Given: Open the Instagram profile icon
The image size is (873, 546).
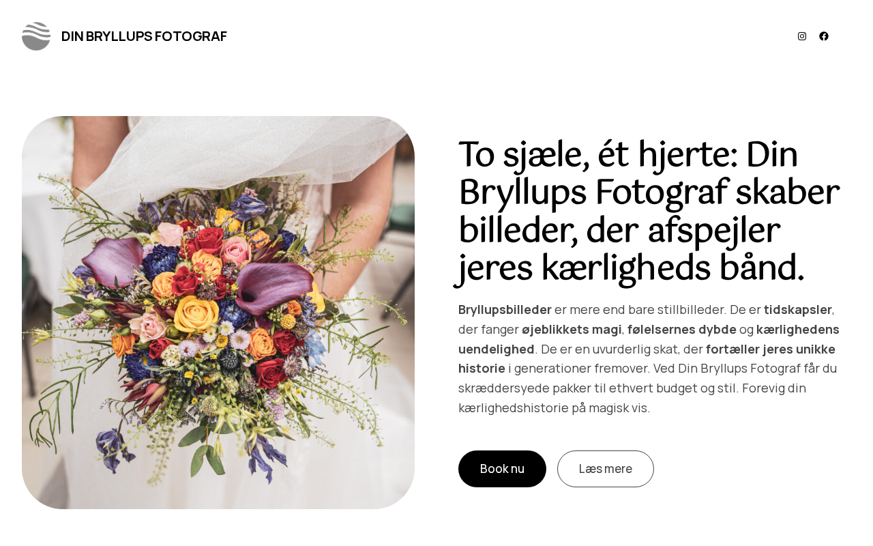Looking at the screenshot, I should (x=802, y=36).
